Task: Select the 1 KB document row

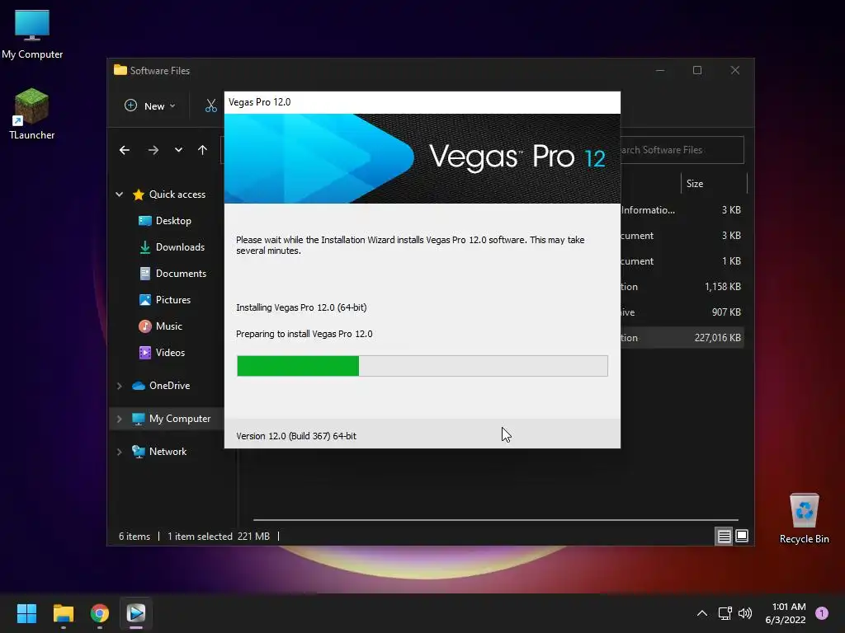Action: pos(682,261)
